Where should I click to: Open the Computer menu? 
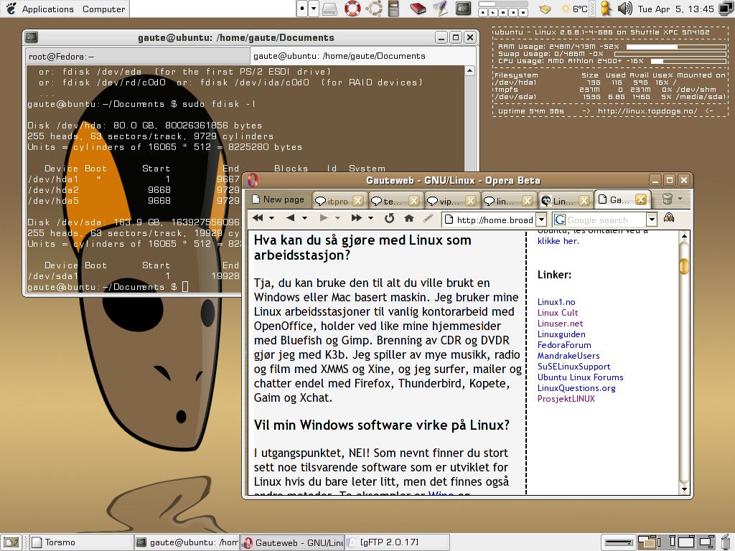click(x=103, y=9)
